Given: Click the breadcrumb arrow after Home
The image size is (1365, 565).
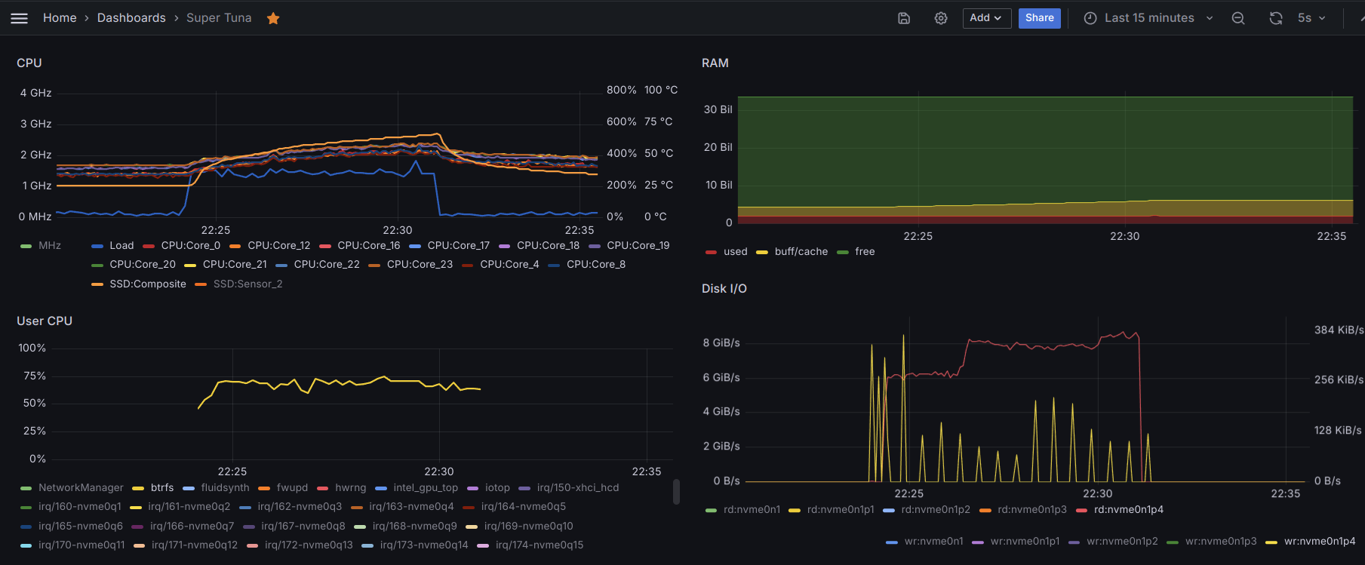Looking at the screenshot, I should pyautogui.click(x=87, y=18).
